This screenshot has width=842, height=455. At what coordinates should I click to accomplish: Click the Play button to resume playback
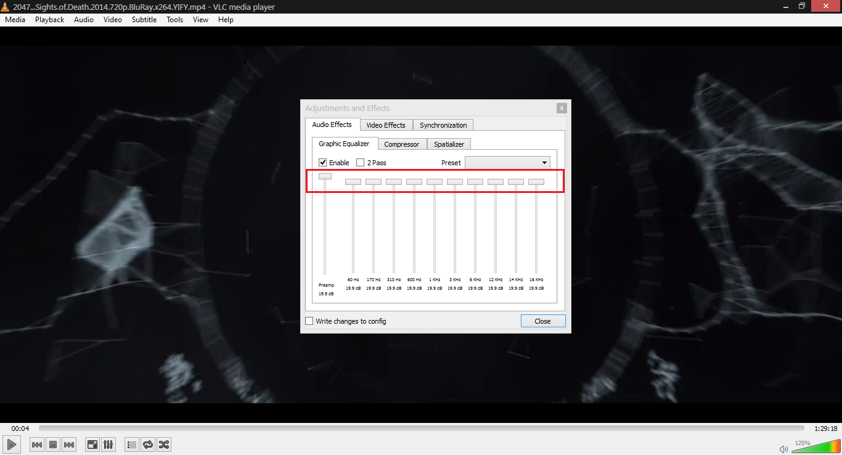click(x=11, y=444)
